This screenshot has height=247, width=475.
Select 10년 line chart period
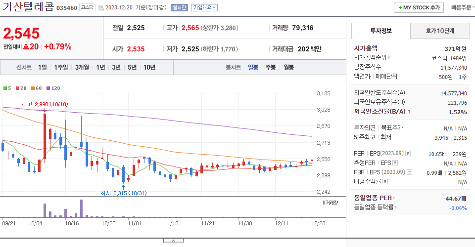coord(149,67)
